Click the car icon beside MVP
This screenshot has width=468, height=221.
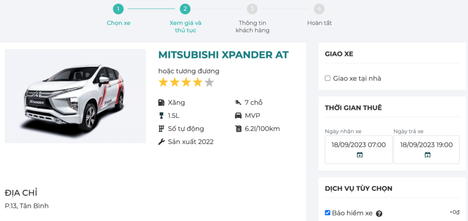(x=238, y=116)
